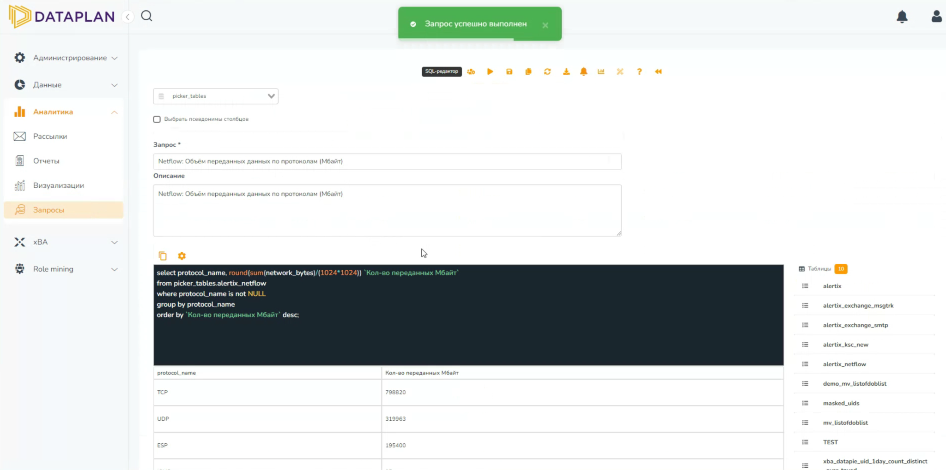Expand the Администрирование menu section
946x470 pixels.
(66, 58)
